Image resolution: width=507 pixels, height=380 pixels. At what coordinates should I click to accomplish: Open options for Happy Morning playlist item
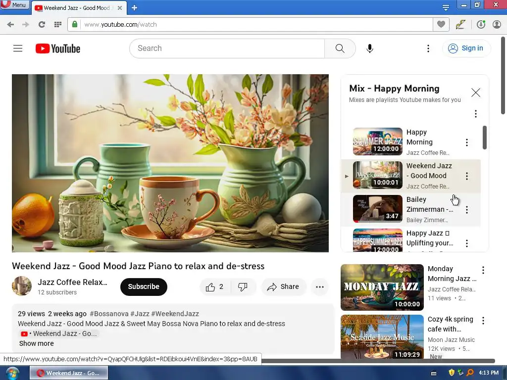pyautogui.click(x=466, y=142)
